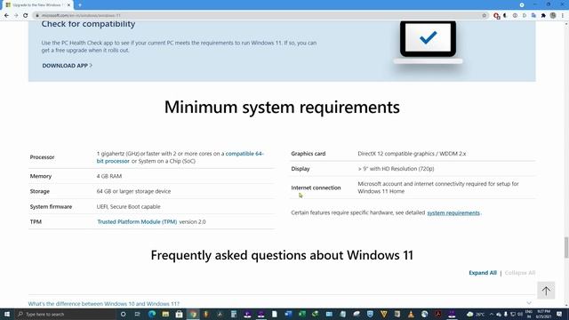Launch Microsoft Edge from the taskbar
Image resolution: width=569 pixels, height=320 pixels.
152,314
